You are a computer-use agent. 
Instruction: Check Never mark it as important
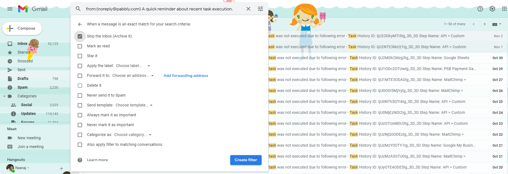click(x=80, y=125)
